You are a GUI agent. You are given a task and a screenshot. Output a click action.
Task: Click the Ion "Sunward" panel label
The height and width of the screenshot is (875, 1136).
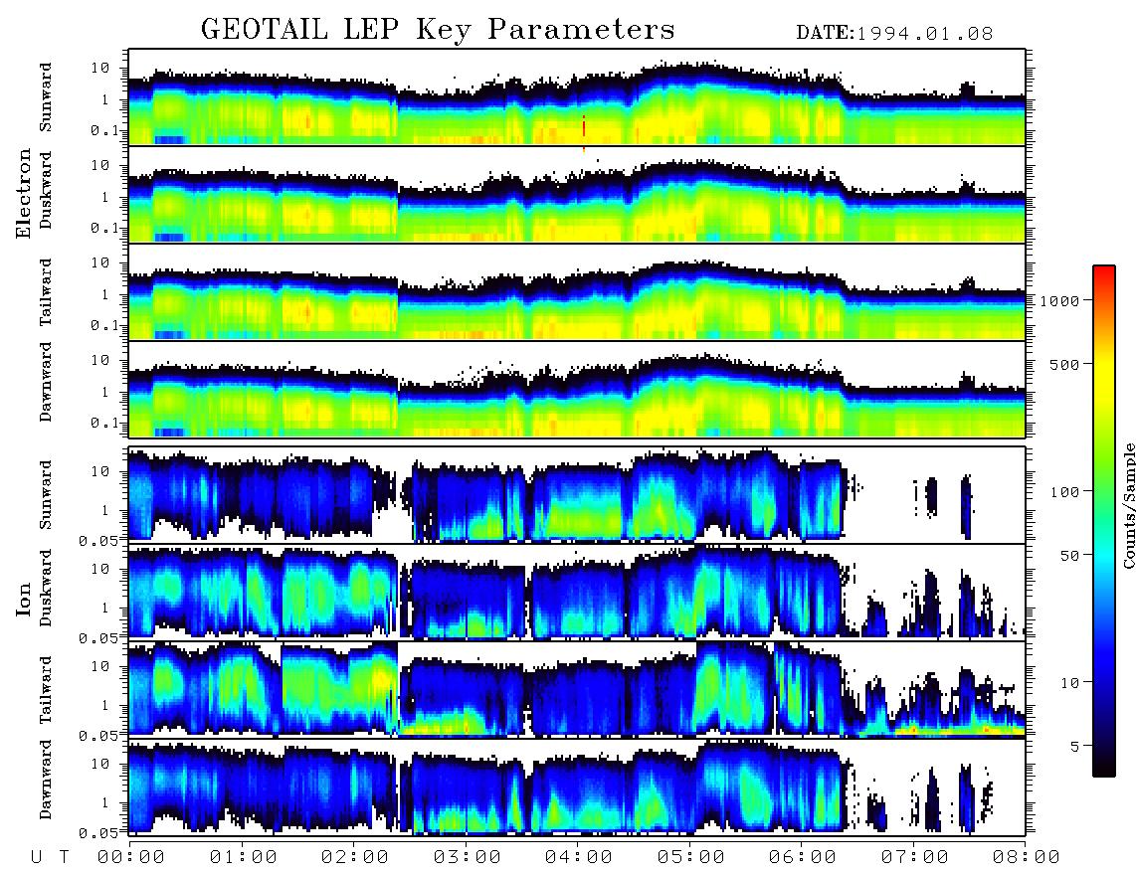point(46,495)
